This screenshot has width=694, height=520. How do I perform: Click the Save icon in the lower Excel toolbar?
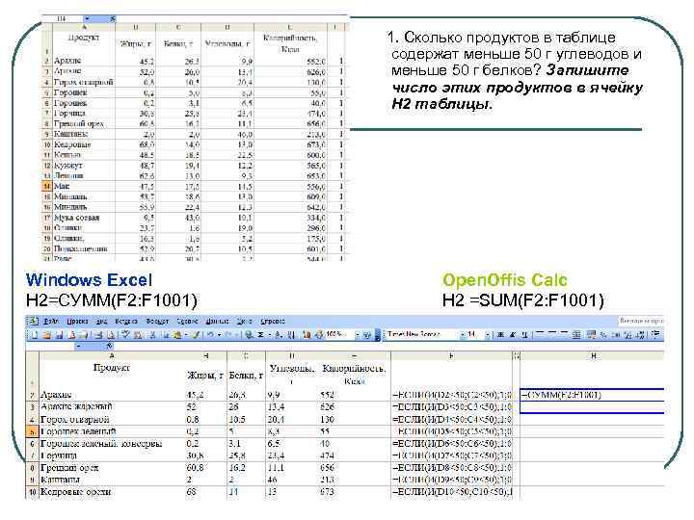(x=60, y=335)
